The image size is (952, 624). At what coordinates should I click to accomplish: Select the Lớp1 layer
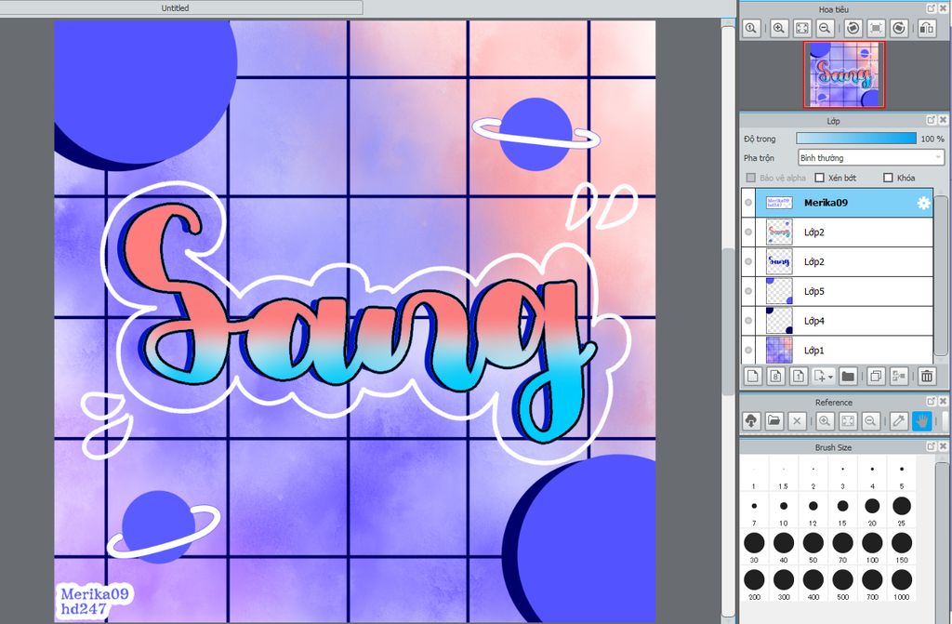coord(843,350)
